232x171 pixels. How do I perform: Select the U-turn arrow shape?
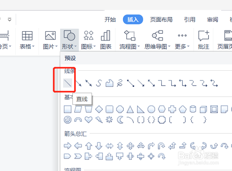[x=161, y=146]
